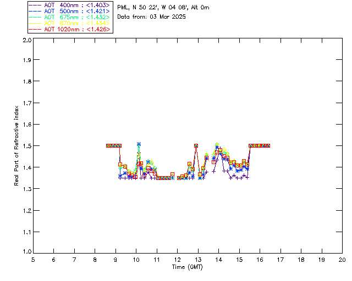This screenshot has height=281, width=352.
Task: Click the x-axis tick label 17
Action: [x=280, y=260]
